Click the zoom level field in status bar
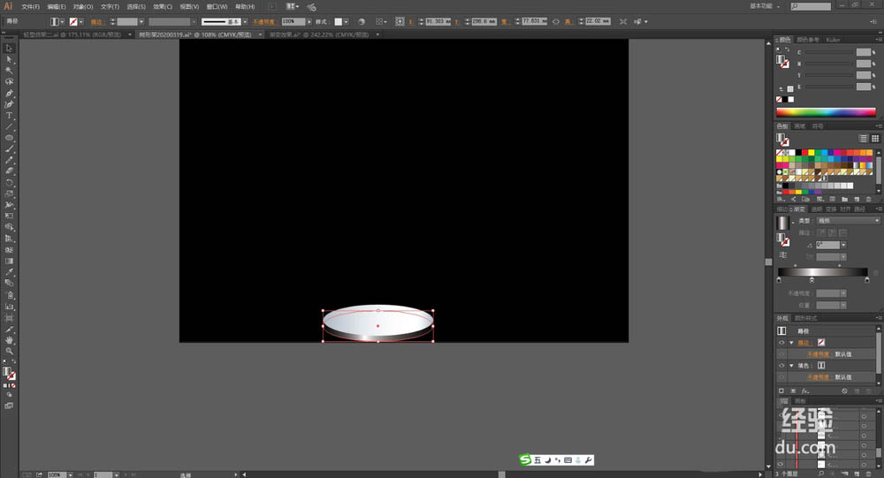This screenshot has height=478, width=884. pyautogui.click(x=57, y=474)
